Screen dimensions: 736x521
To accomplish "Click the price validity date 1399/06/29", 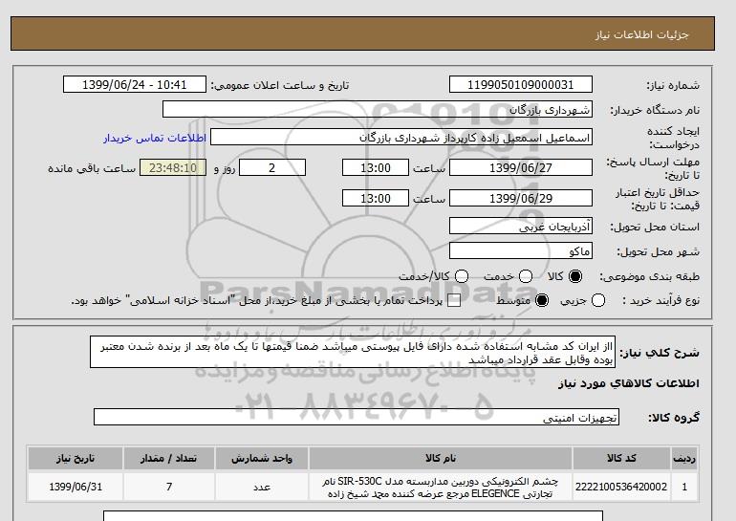I will coord(521,198).
